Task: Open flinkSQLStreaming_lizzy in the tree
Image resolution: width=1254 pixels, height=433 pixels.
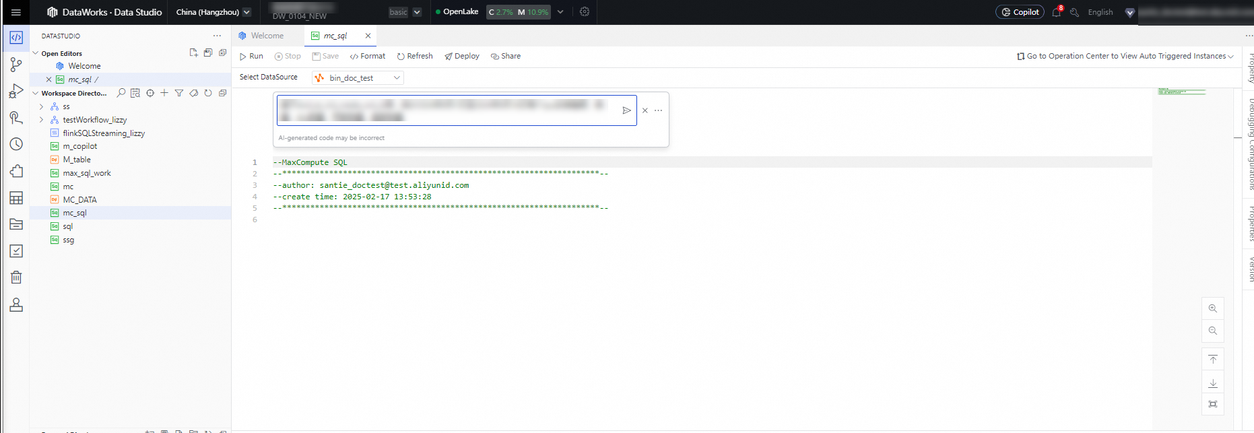Action: [104, 133]
